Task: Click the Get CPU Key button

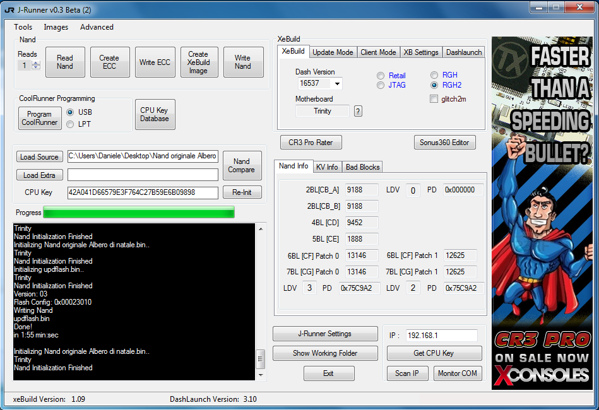Action: tap(434, 353)
